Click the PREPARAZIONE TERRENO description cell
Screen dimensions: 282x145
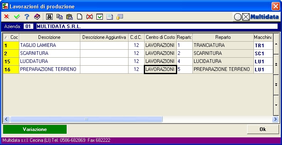(x=49, y=69)
